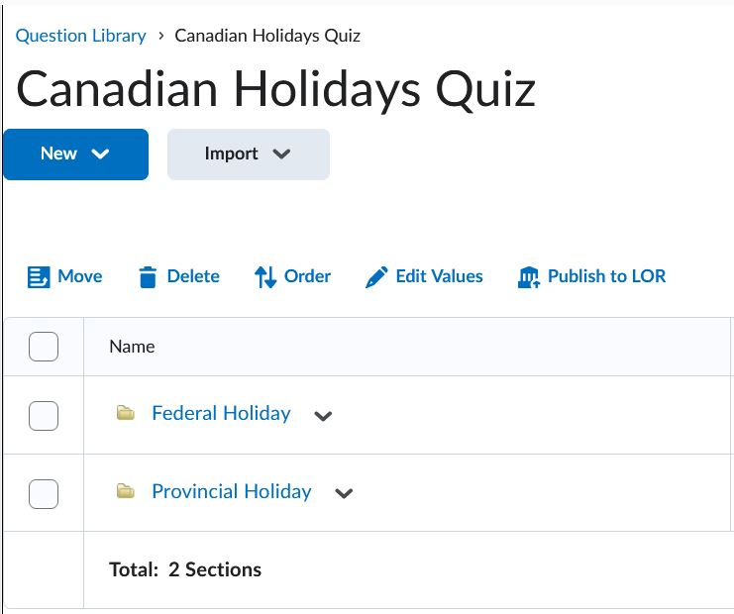Image resolution: width=734 pixels, height=614 pixels.
Task: Click the Delete trash can icon
Action: pyautogui.click(x=148, y=277)
